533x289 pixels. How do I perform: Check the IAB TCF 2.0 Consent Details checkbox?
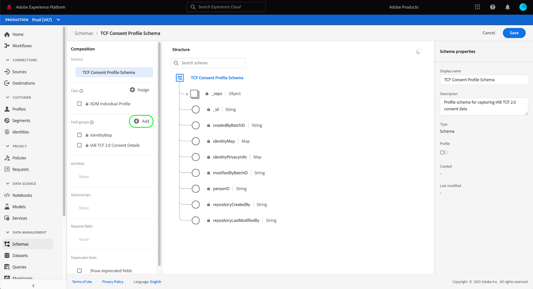79,145
